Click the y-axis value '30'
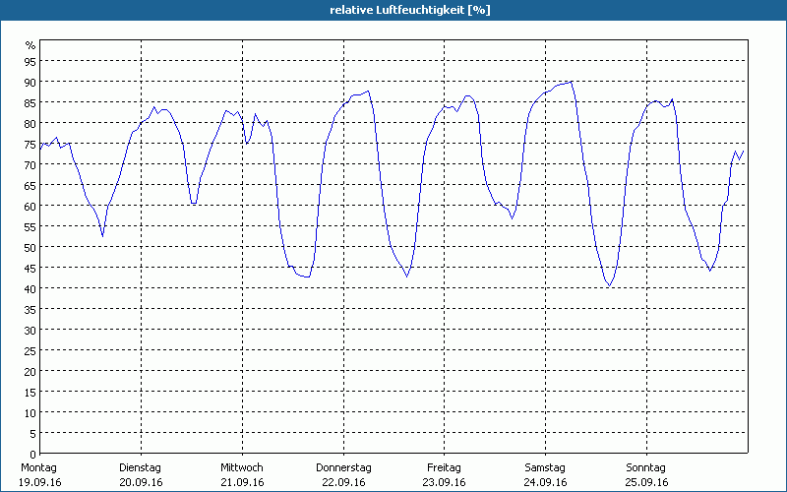Image resolution: width=787 pixels, height=492 pixels. tap(30, 330)
